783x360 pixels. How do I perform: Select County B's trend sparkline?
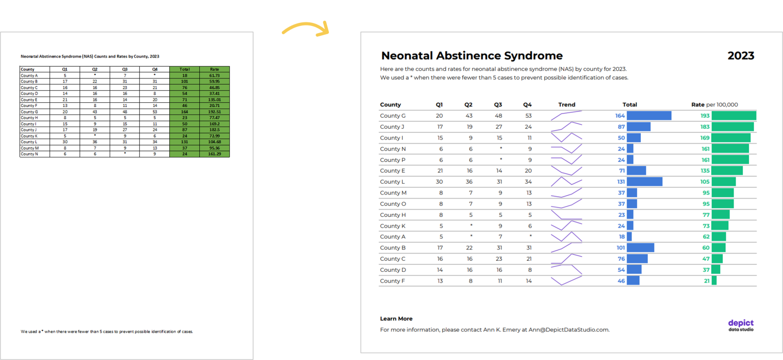coord(567,247)
